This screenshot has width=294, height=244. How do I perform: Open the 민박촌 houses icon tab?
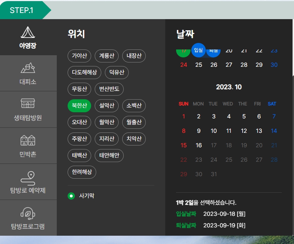[28, 145]
